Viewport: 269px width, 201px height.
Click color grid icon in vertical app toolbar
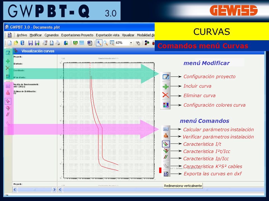click(x=8, y=76)
